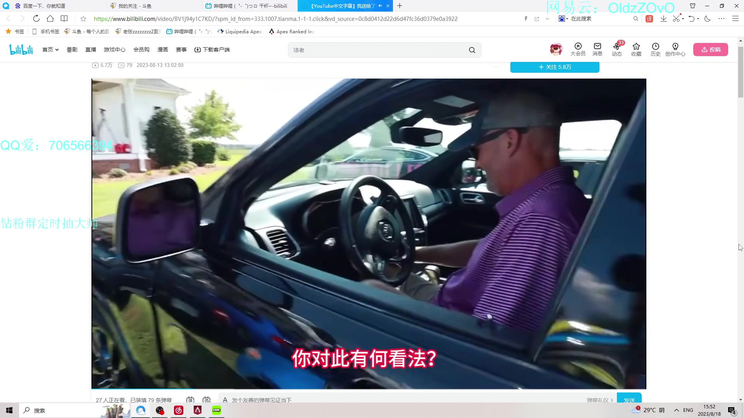The width and height of the screenshot is (744, 418).
Task: Click the video player frame
Action: click(x=369, y=233)
